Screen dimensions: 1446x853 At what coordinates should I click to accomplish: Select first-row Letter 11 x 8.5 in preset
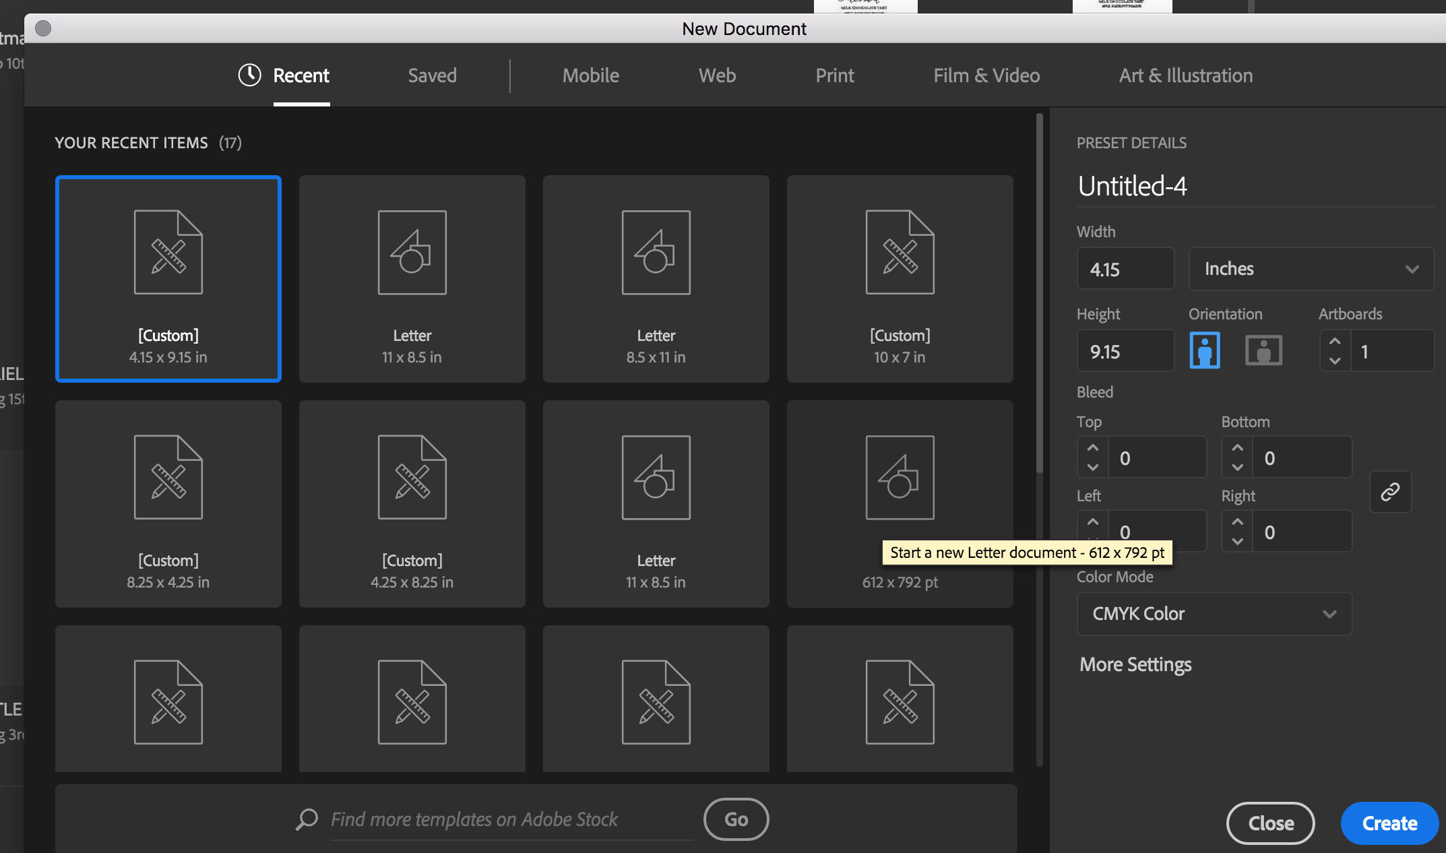coord(412,278)
